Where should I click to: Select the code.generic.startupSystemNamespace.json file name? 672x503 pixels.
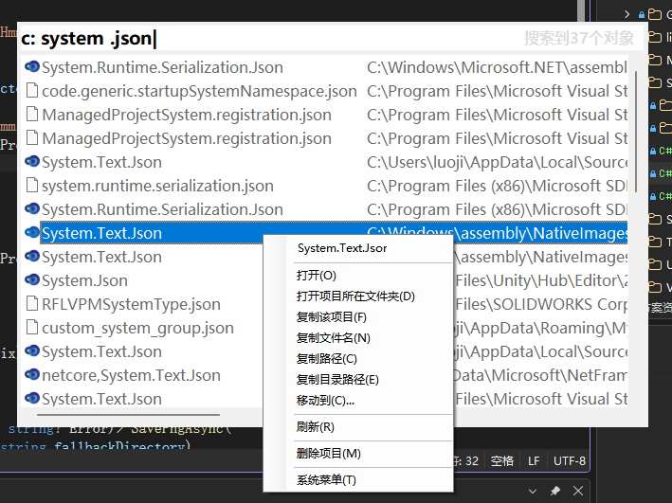tap(199, 91)
